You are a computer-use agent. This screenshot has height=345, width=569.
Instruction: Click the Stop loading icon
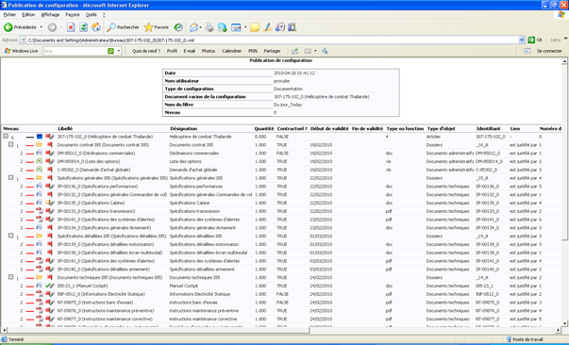pos(71,27)
